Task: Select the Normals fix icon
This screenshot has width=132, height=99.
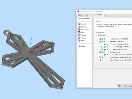Action: coord(79,24)
